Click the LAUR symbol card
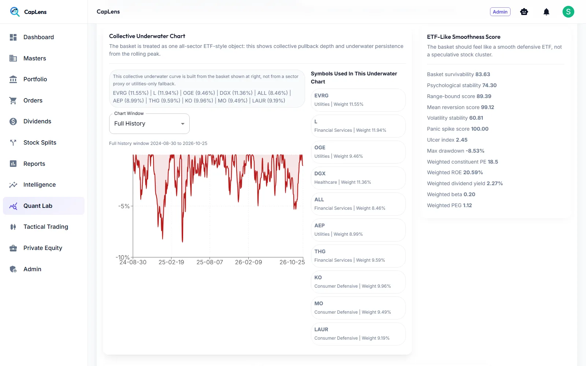The image size is (586, 366). pos(358,334)
